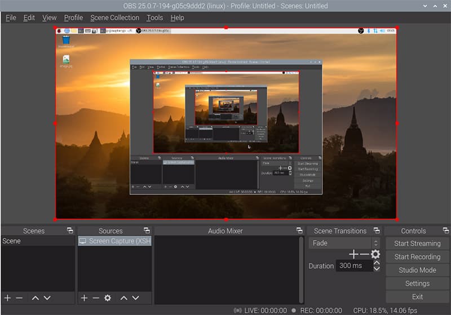Float the Sources dock using its pop-out icon
This screenshot has width=451, height=315.
[x=147, y=230]
